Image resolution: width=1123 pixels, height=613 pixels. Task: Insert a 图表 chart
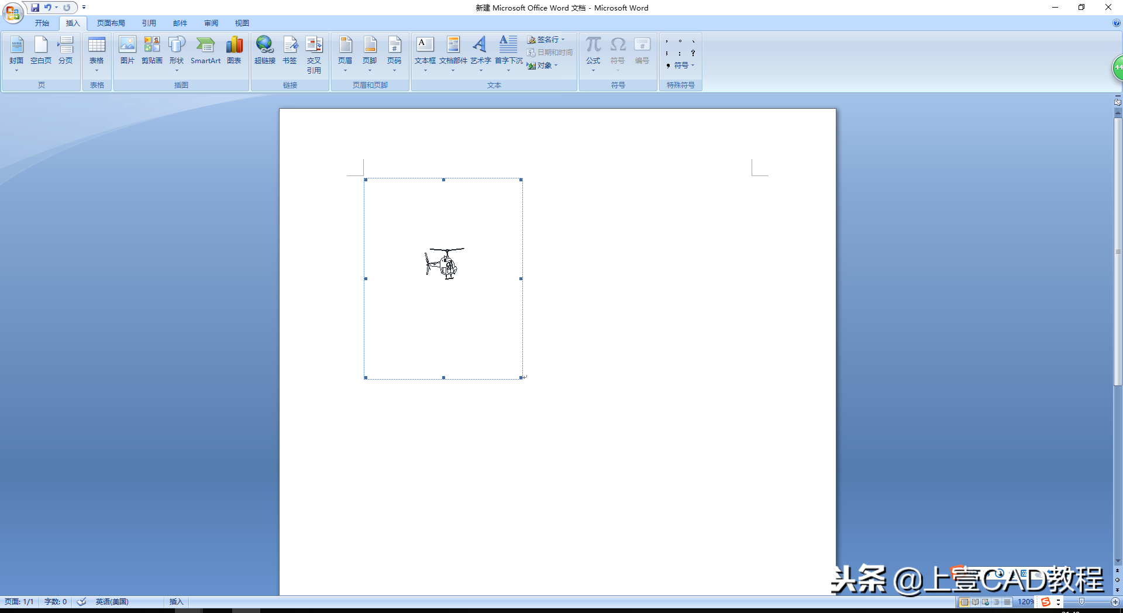coord(234,51)
